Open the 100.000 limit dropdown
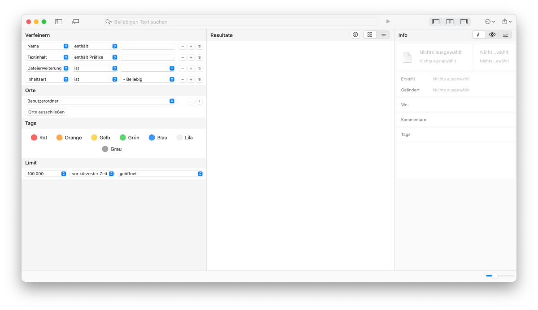The height and width of the screenshot is (310, 538). 46,174
